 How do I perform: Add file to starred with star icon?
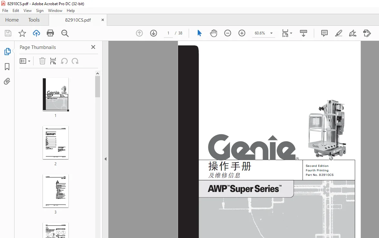pos(22,33)
